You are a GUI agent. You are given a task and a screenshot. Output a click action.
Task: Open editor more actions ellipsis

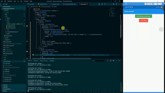click(x=119, y=4)
